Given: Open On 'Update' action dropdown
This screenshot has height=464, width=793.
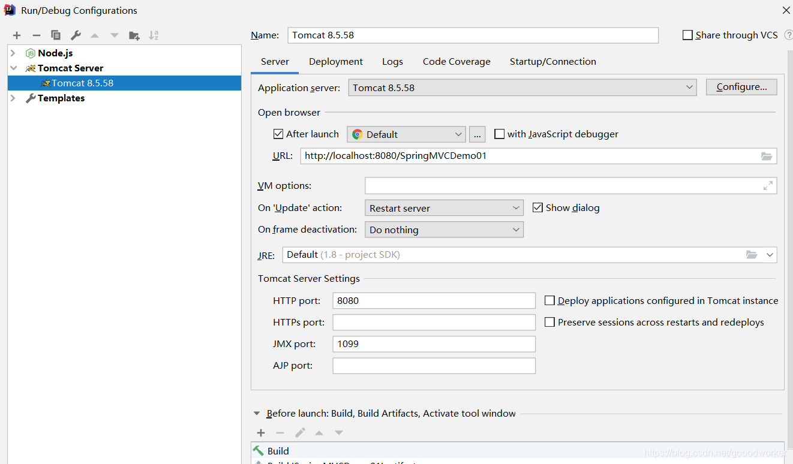Looking at the screenshot, I should tap(444, 208).
